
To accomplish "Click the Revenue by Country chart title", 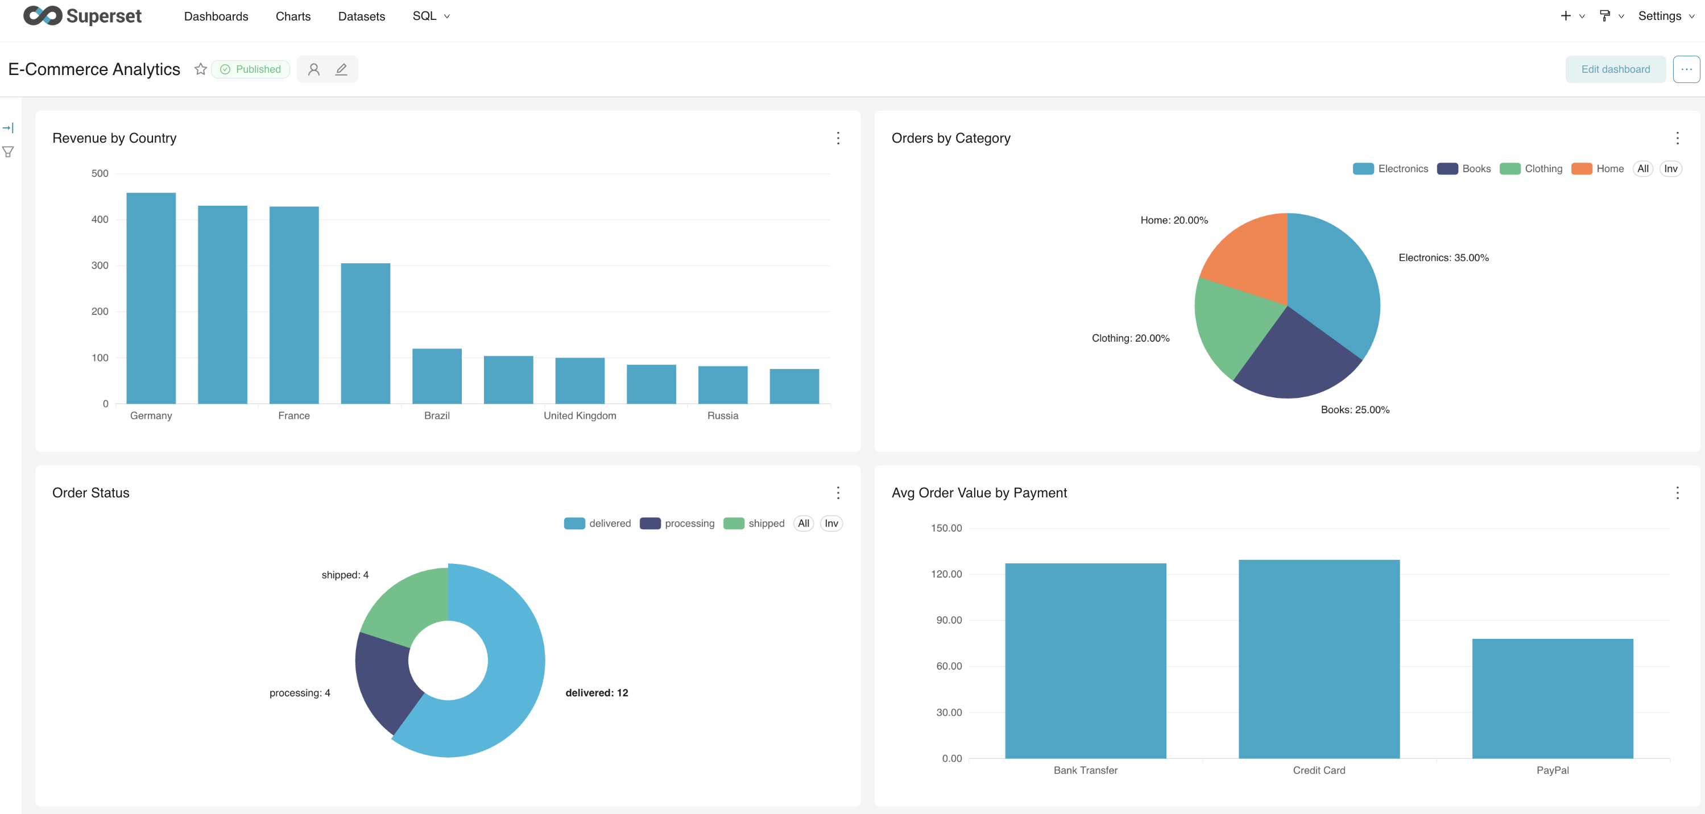I will (114, 138).
